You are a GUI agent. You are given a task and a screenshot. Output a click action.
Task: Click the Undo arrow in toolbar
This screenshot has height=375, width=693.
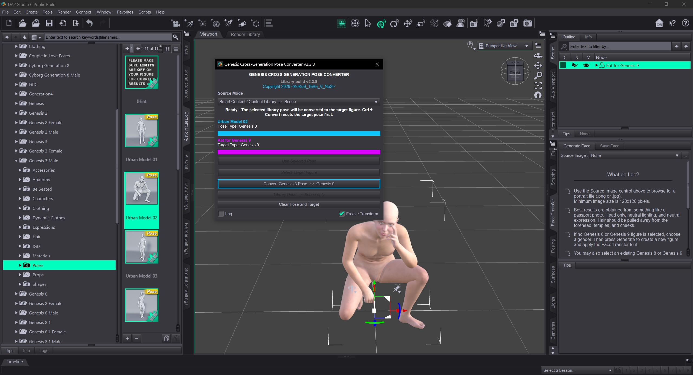pos(89,23)
